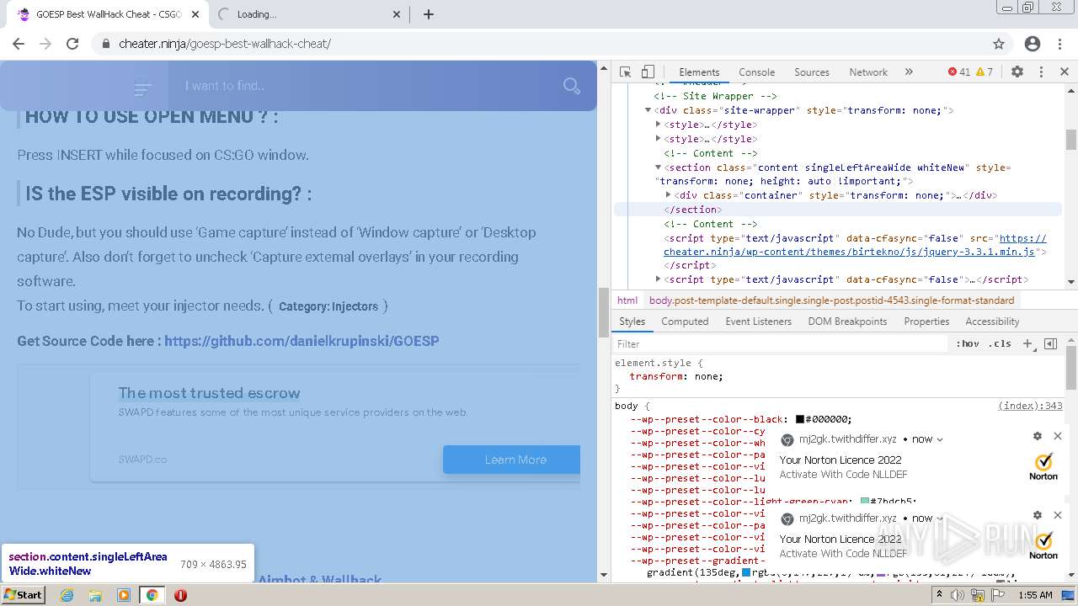
Task: Switch to the Sources tab
Action: tap(812, 72)
